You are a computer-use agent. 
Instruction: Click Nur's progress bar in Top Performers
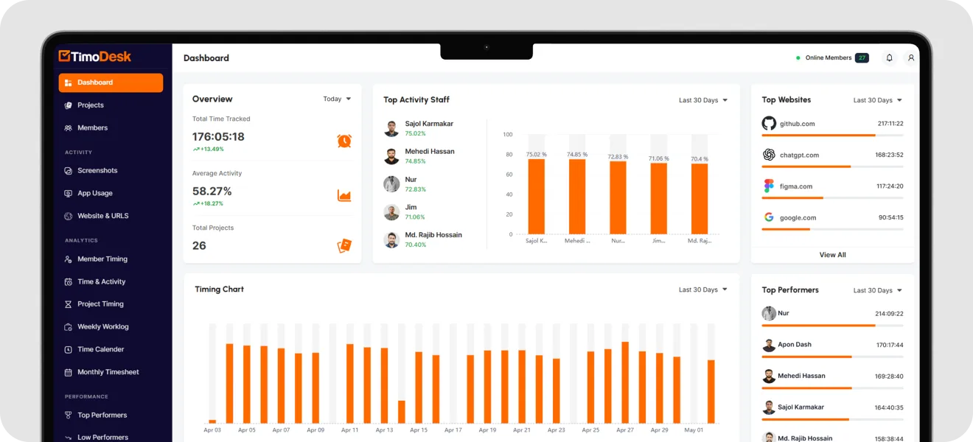pos(832,326)
